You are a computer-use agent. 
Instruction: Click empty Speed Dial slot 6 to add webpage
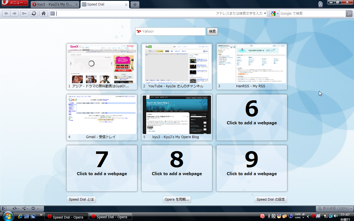click(252, 117)
